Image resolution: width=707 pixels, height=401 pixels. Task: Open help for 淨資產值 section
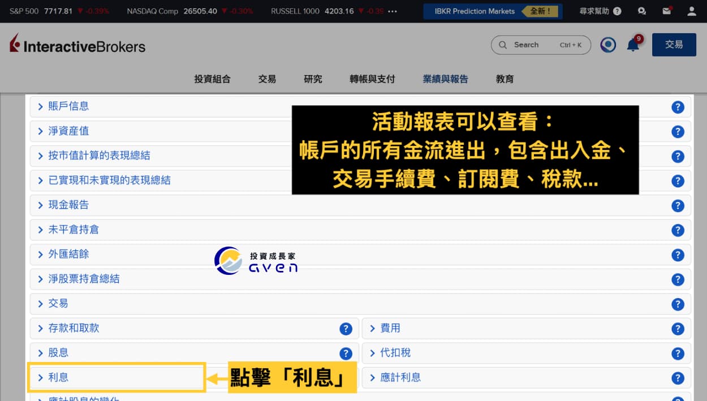coord(678,132)
